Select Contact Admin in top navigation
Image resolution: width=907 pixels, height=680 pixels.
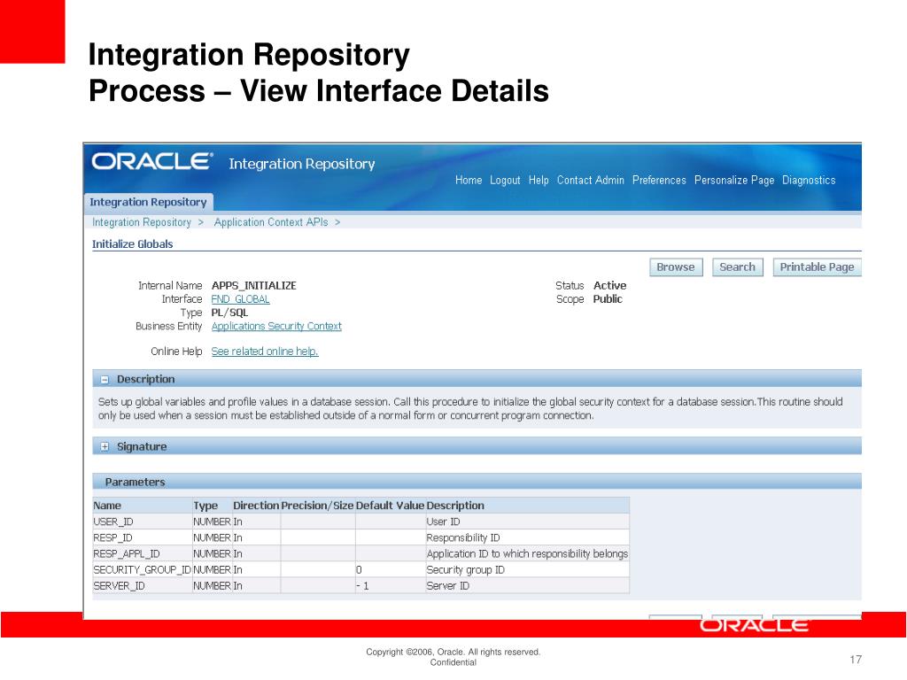(590, 181)
